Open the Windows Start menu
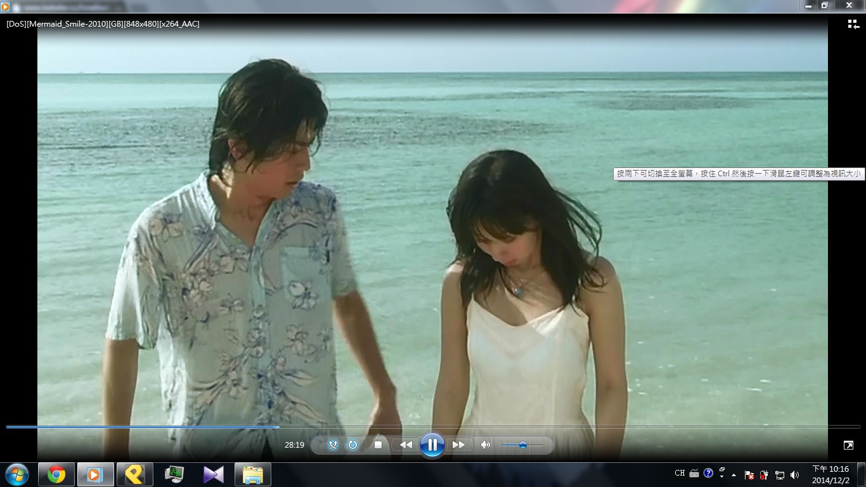 pyautogui.click(x=16, y=474)
